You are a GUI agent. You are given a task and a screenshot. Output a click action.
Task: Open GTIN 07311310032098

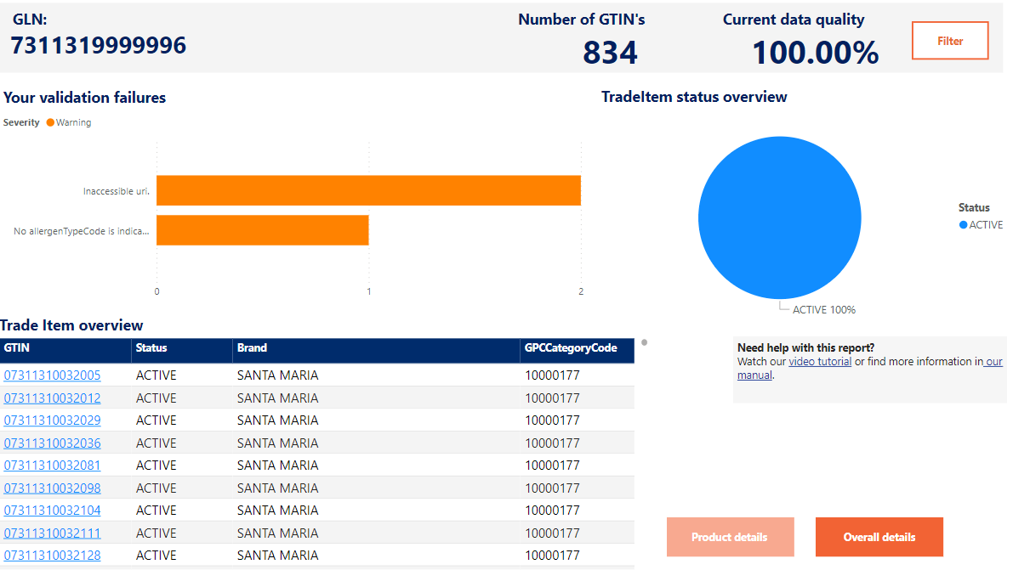pyautogui.click(x=52, y=488)
